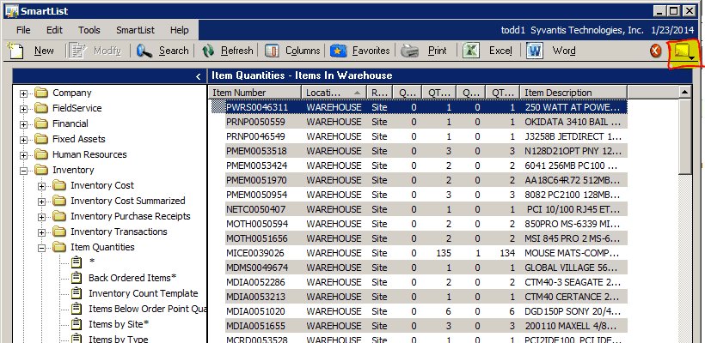Select row NETC0050407

click(426, 209)
